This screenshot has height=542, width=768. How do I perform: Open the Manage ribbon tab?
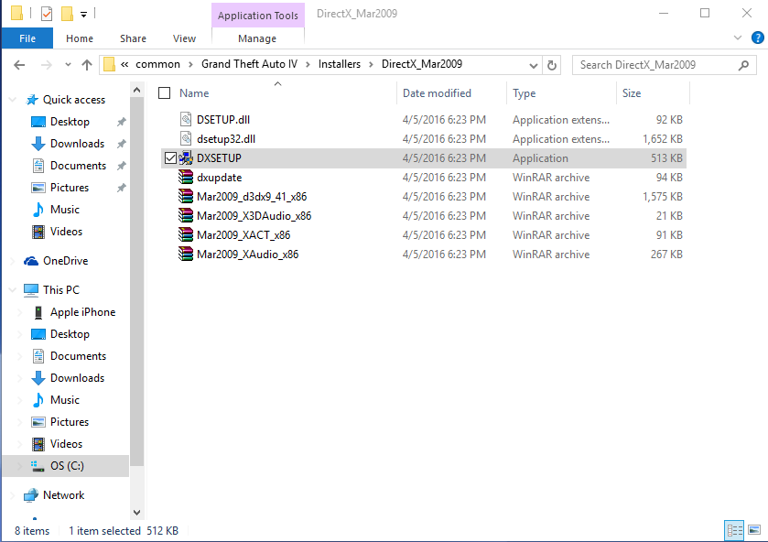(257, 38)
